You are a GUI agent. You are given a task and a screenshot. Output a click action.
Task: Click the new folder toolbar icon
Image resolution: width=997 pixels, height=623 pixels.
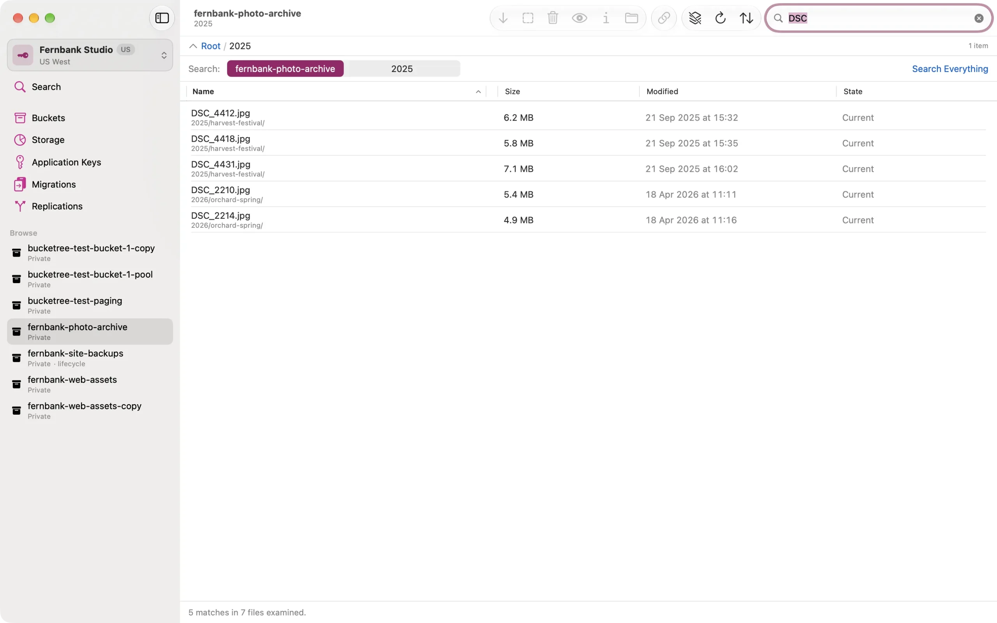(x=631, y=18)
